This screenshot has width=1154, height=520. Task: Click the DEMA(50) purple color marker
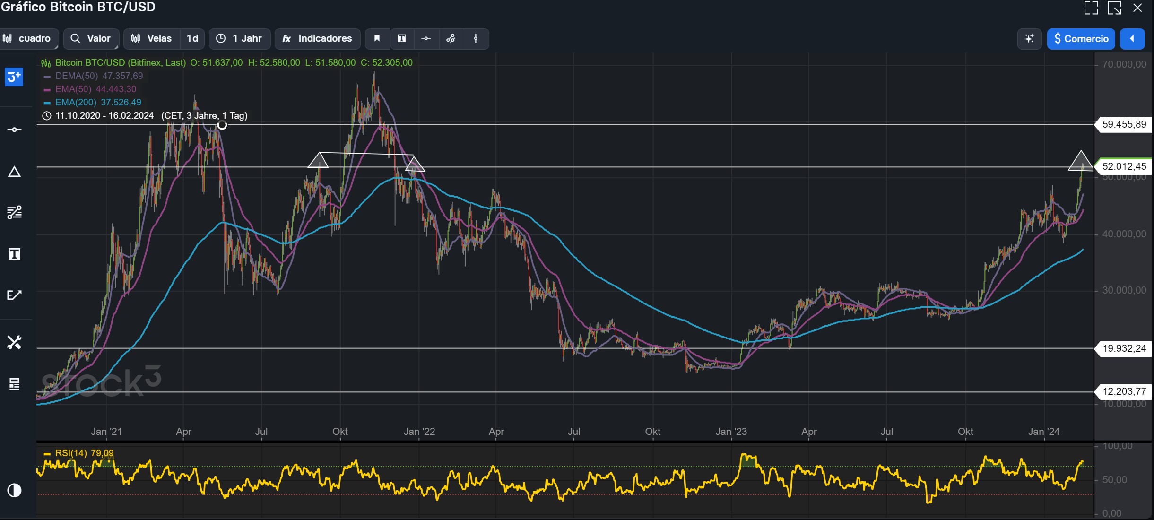(47, 76)
